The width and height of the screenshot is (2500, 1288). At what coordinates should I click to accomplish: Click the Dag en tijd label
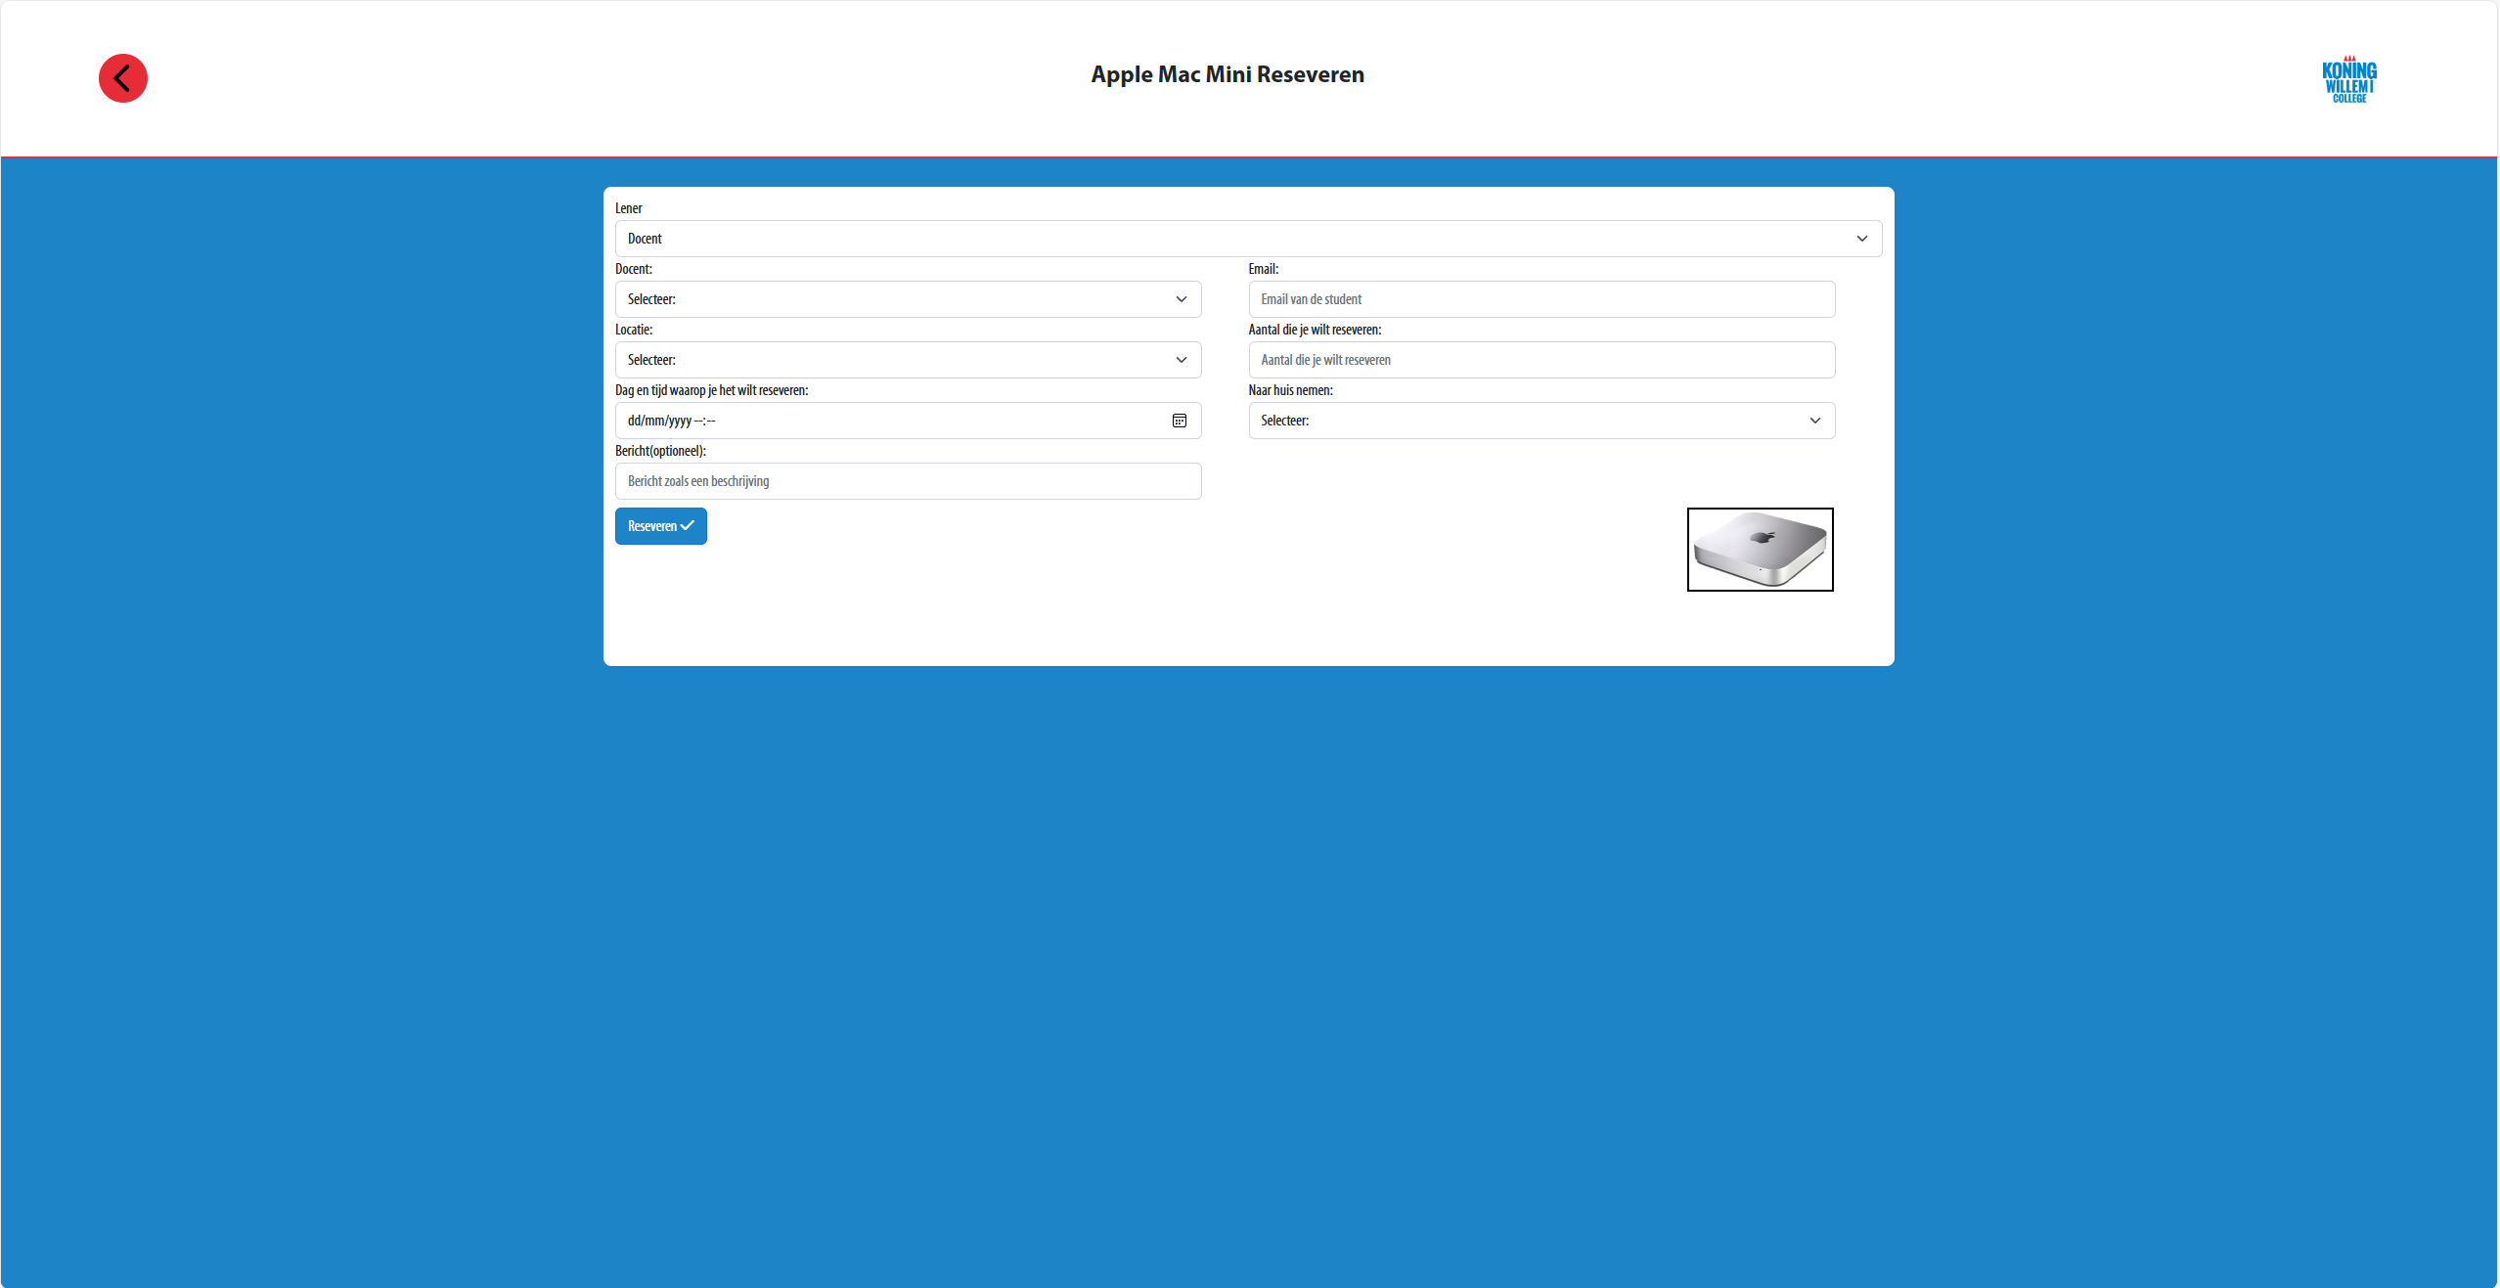(x=711, y=390)
